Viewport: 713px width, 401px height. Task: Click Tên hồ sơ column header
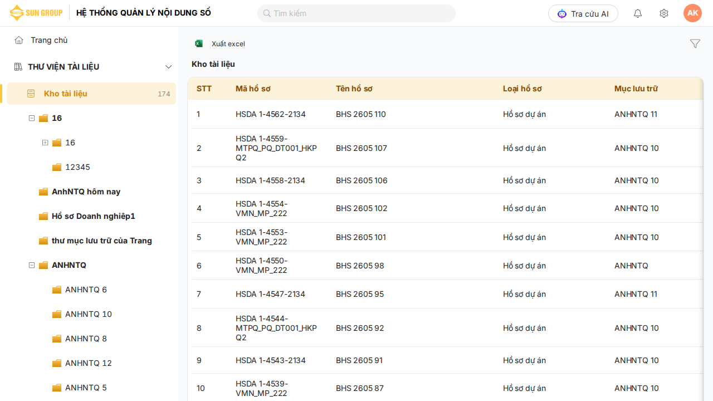(x=354, y=89)
